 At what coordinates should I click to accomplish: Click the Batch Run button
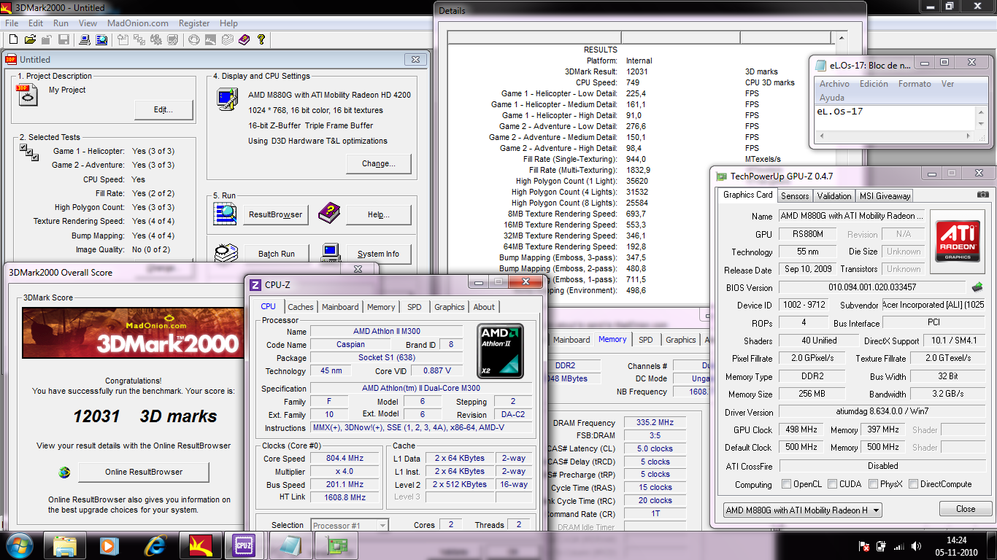(277, 254)
